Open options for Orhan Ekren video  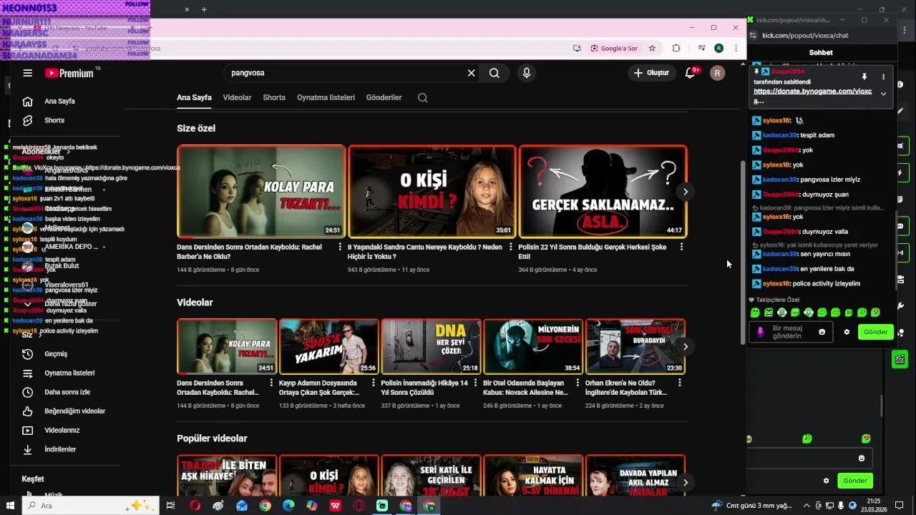(681, 383)
